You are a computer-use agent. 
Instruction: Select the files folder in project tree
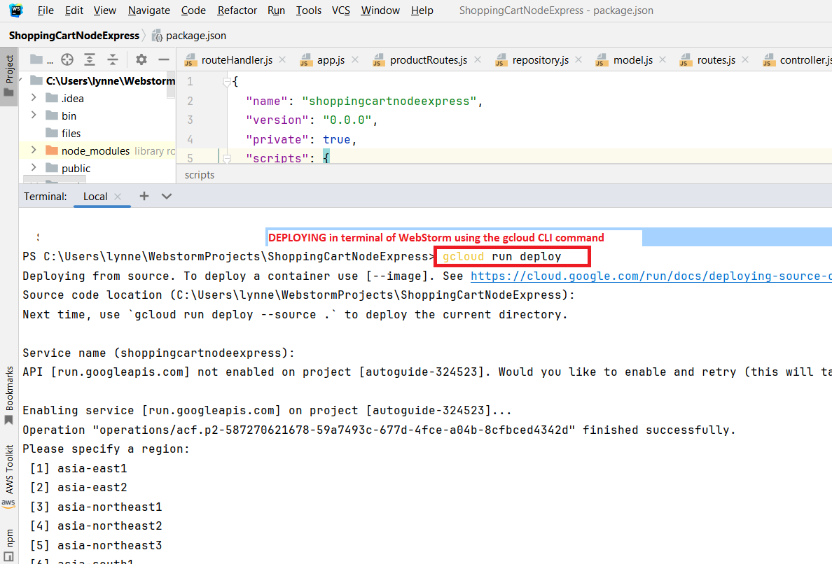[71, 133]
